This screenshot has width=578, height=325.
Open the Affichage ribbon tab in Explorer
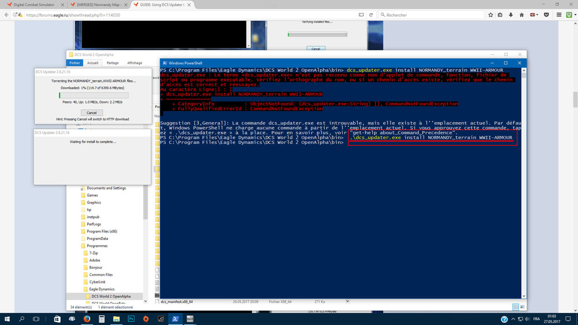[x=135, y=63]
